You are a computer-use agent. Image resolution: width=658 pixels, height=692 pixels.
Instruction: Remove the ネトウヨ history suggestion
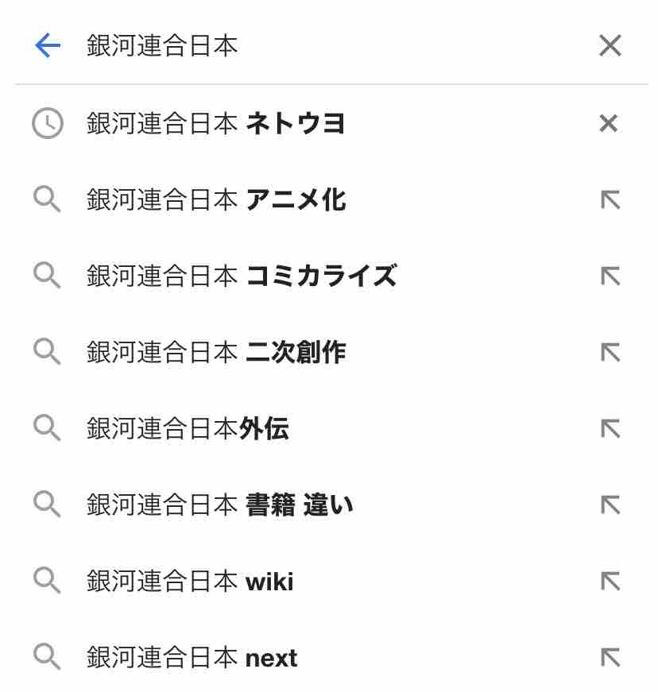tap(608, 123)
